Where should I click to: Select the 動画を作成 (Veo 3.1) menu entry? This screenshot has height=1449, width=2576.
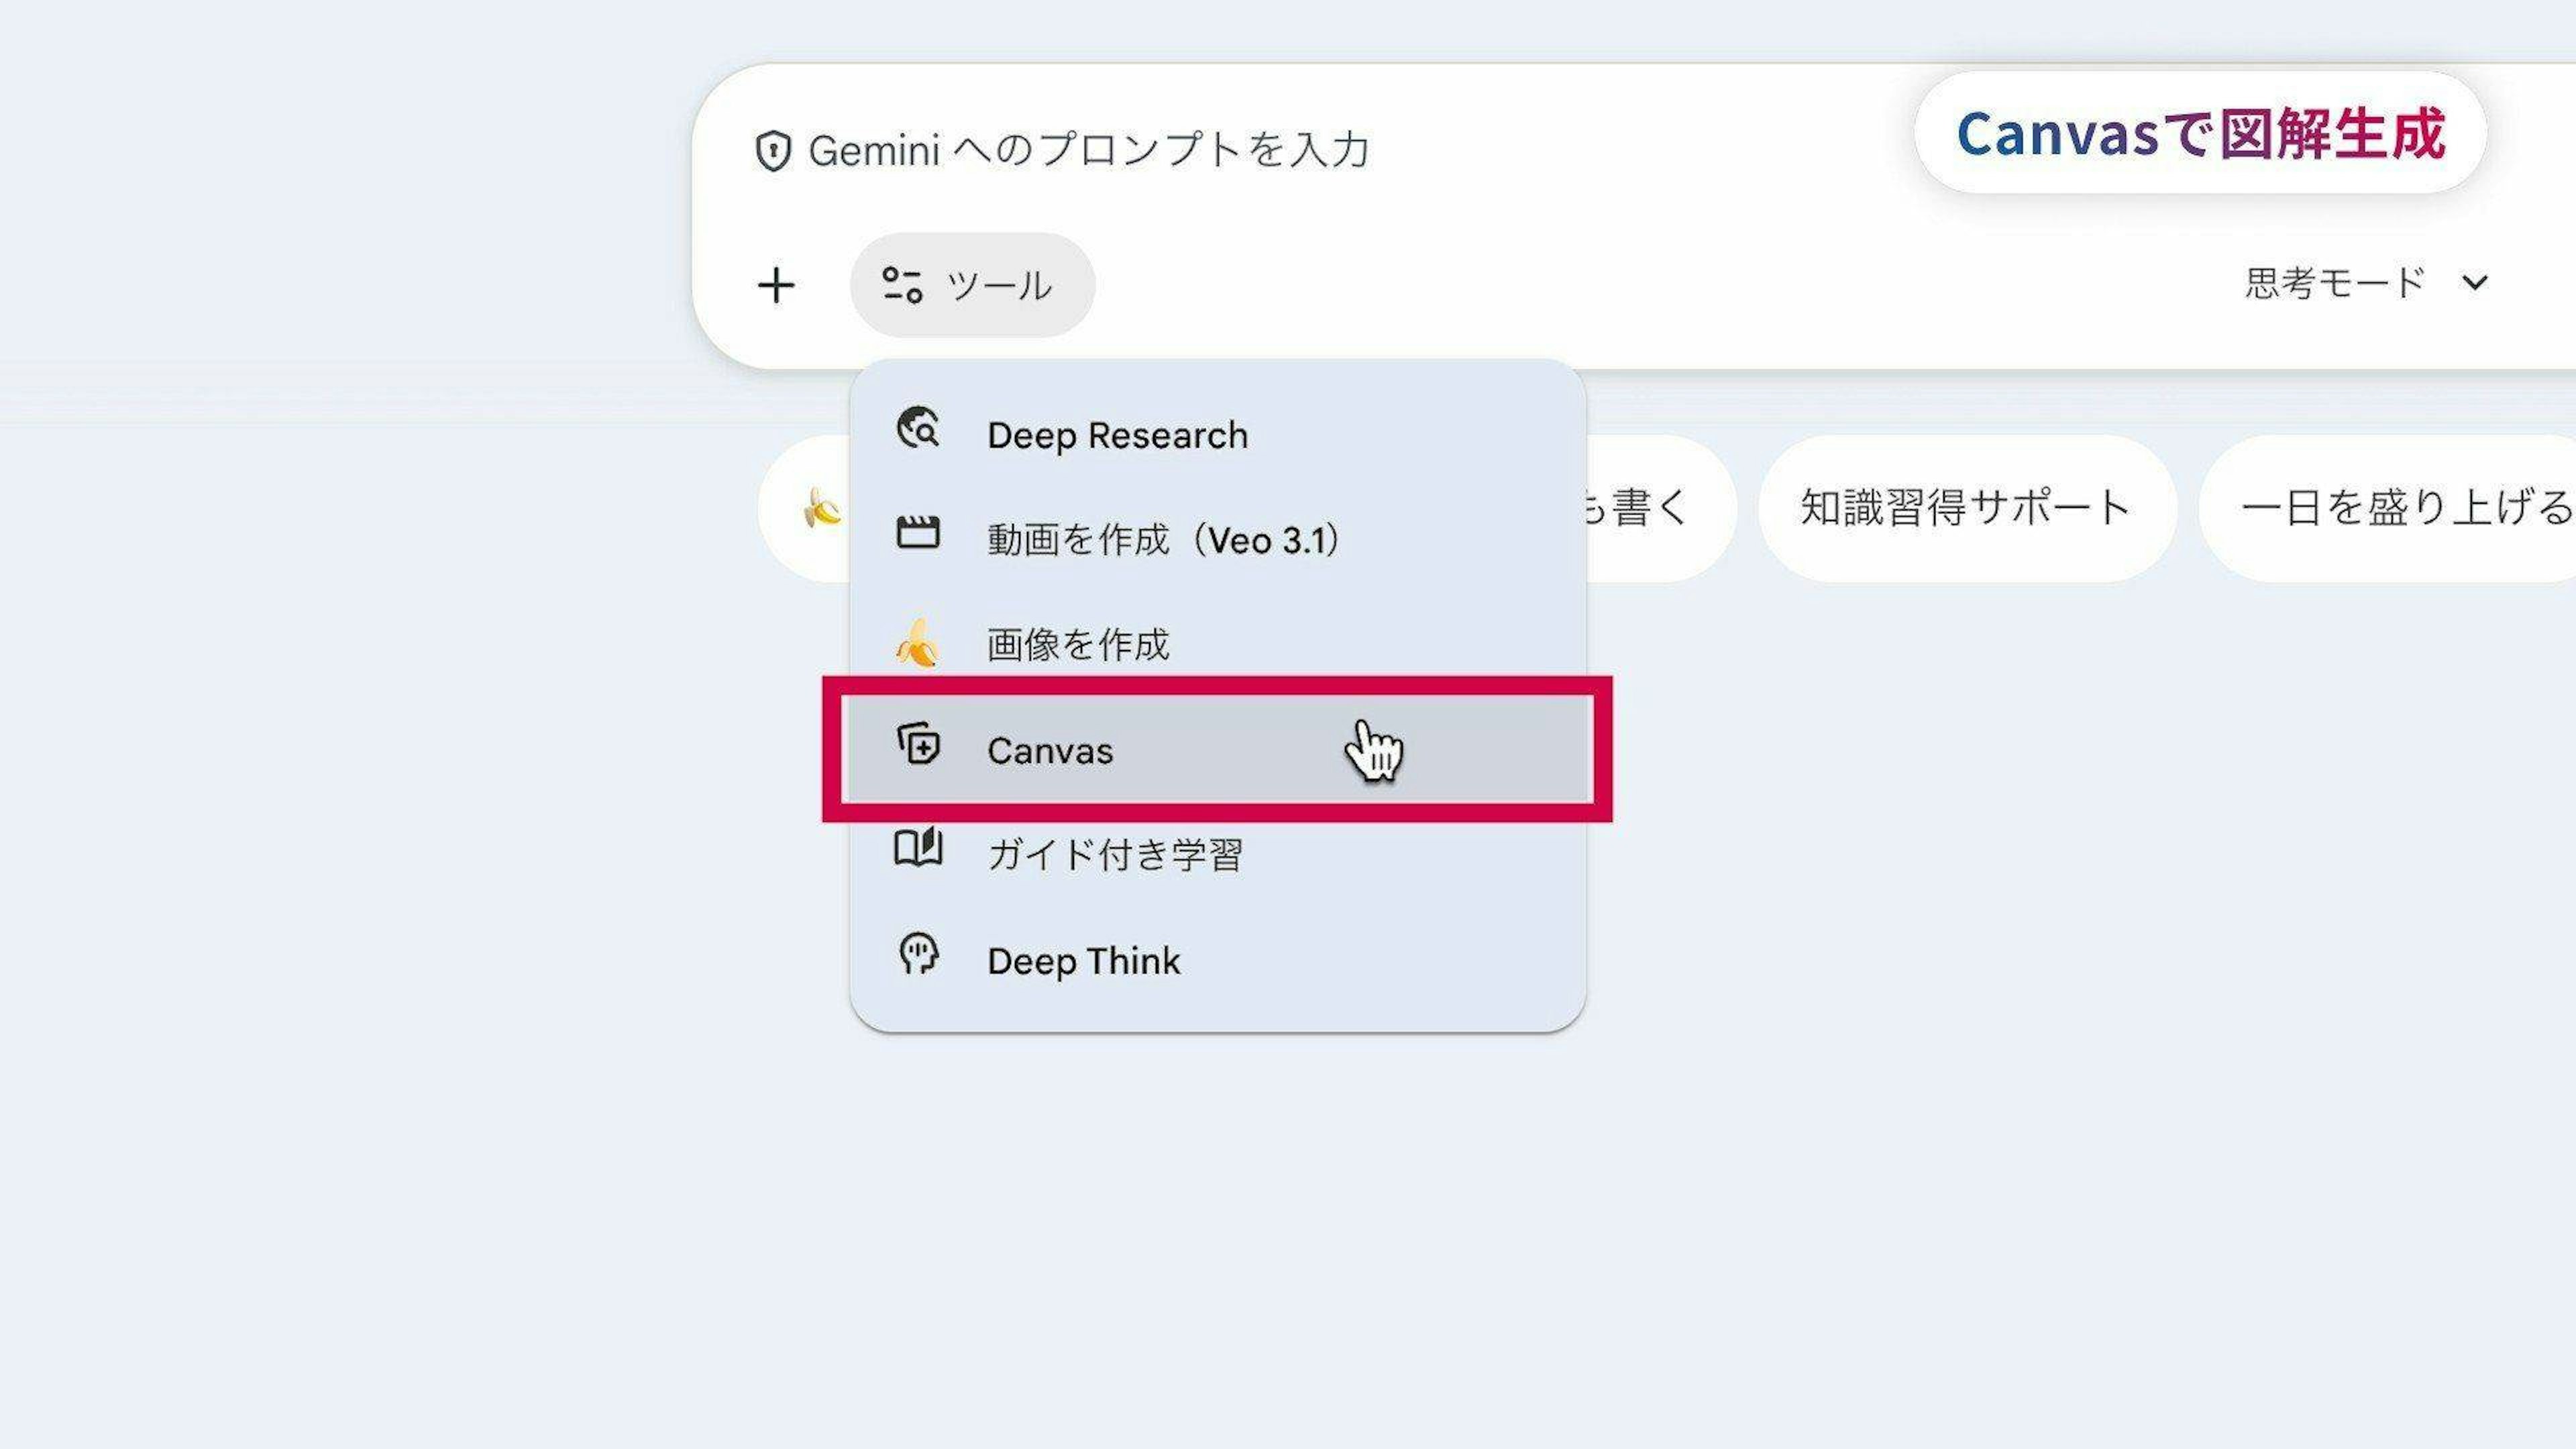tap(1162, 540)
